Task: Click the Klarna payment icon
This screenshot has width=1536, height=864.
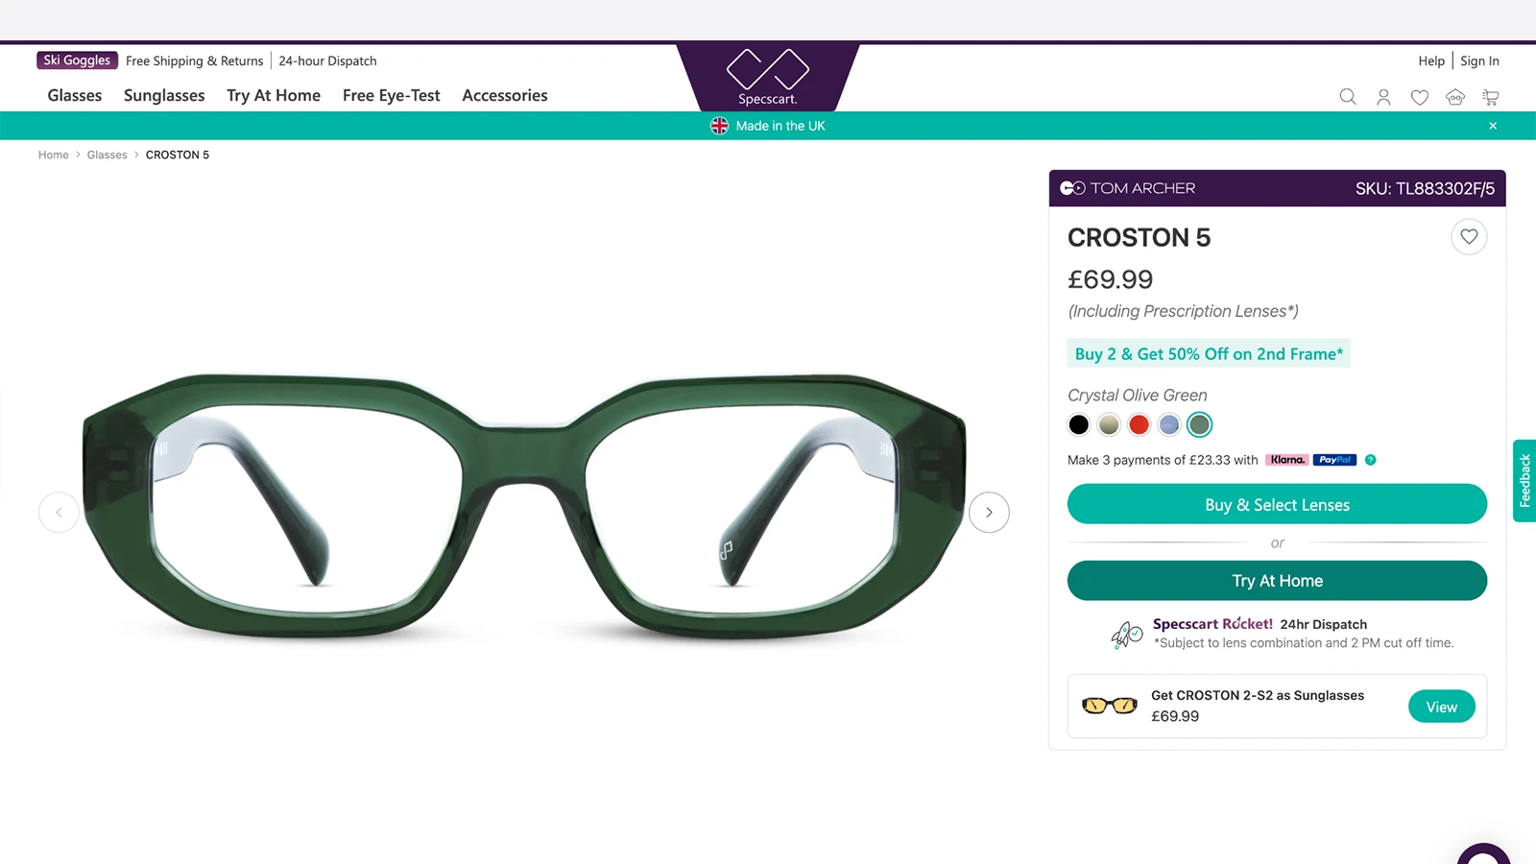Action: point(1286,460)
